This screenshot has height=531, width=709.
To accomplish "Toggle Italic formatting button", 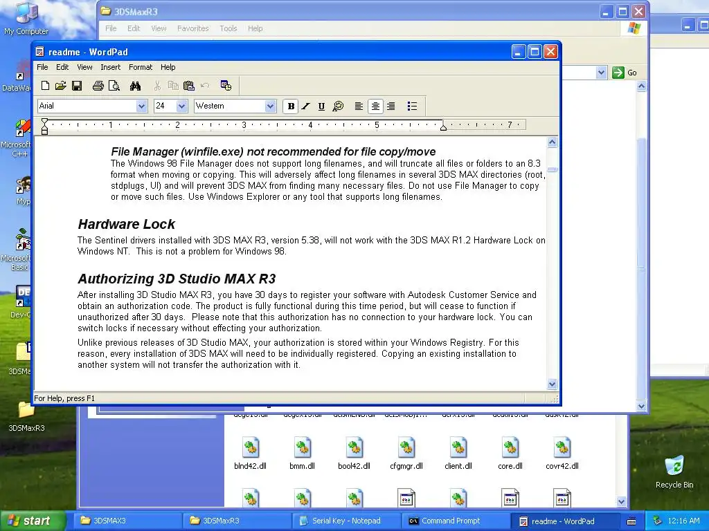I will [x=306, y=106].
